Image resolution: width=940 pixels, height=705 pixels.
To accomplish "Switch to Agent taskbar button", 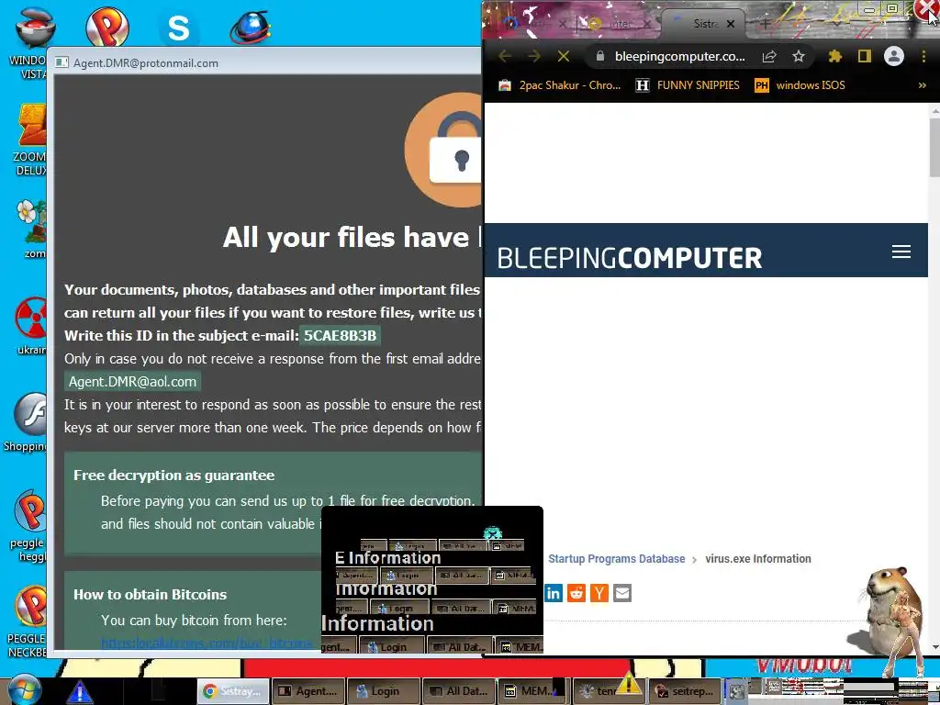I will tap(308, 691).
